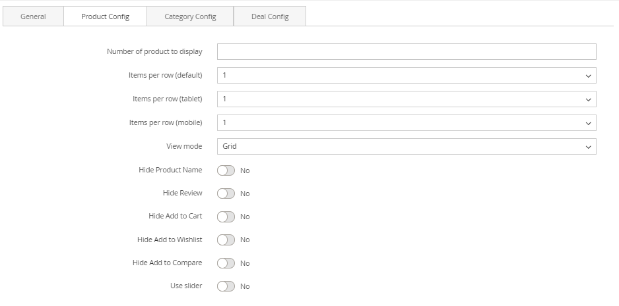The width and height of the screenshot is (619, 306).
Task: Click the chevron arrow in Items per row (default)
Action: pyautogui.click(x=589, y=76)
